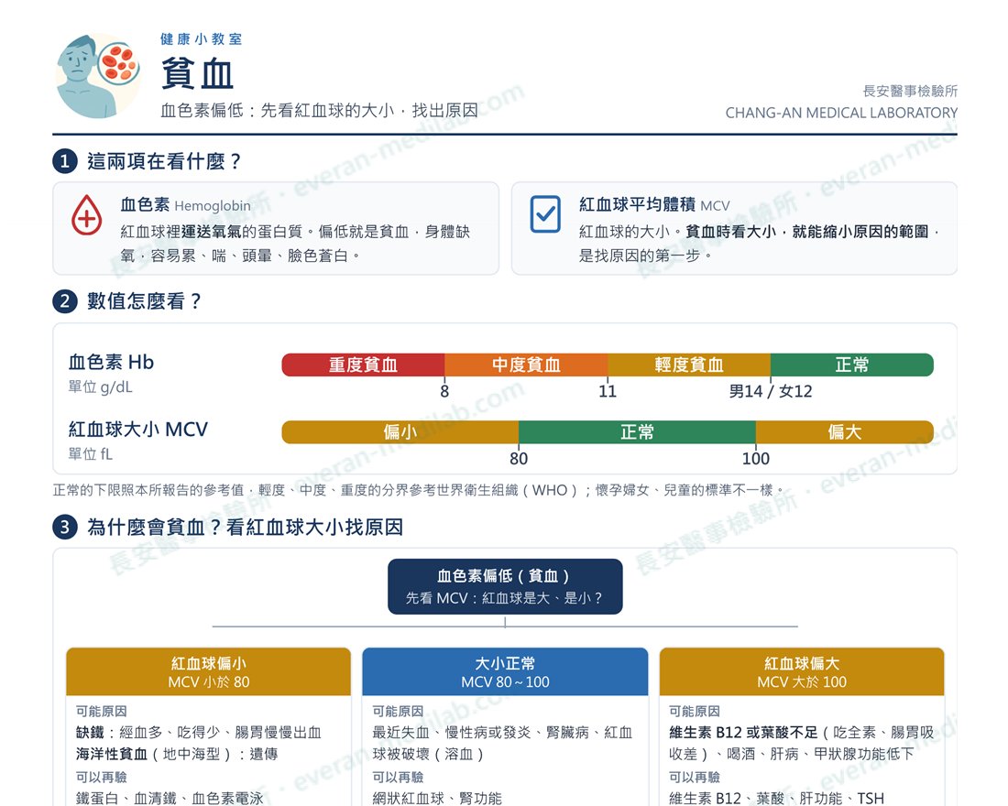The height and width of the screenshot is (806, 1008).
Task: Click the heading 數值怎麼看？
Action: point(145,301)
